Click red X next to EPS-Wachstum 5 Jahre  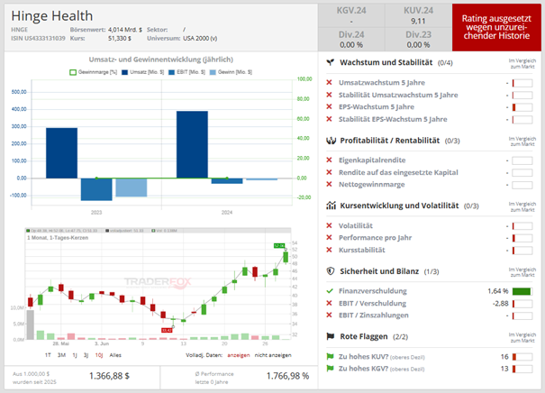(x=329, y=106)
